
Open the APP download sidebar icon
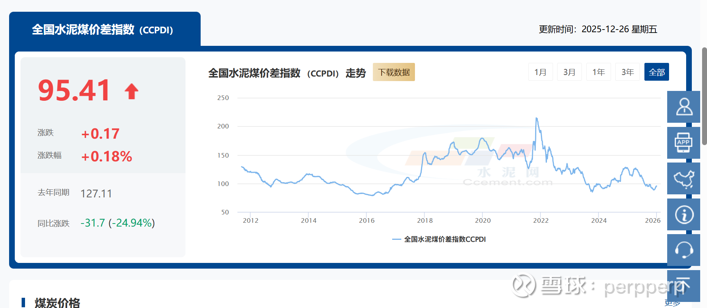pos(683,143)
